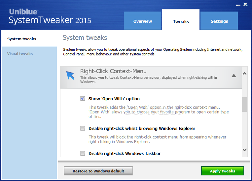Click the tweaks list scrollbar thumb
Image resolution: width=252 pixels, height=181 pixels.
pos(245,105)
